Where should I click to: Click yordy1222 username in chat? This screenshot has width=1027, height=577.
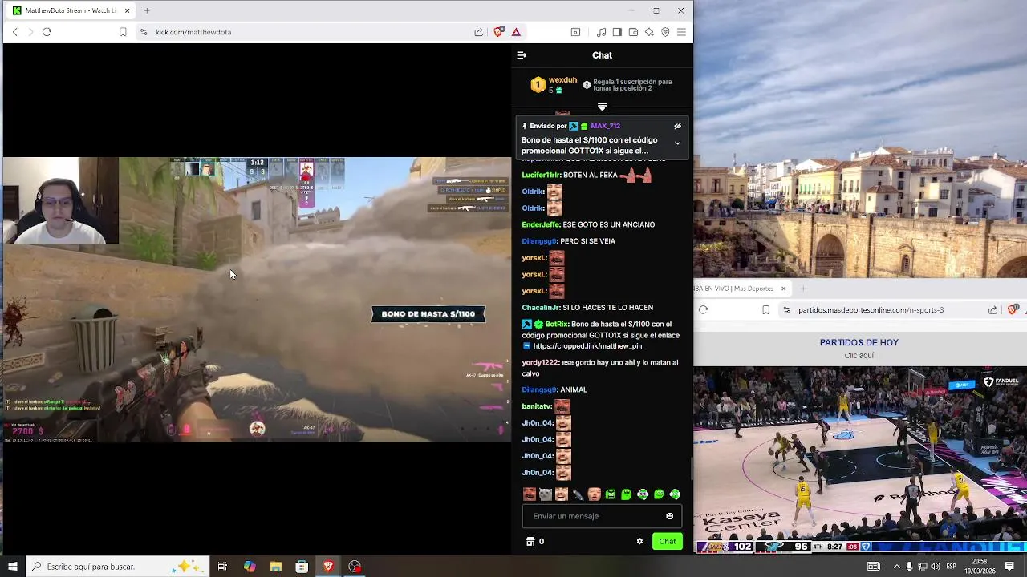point(540,362)
